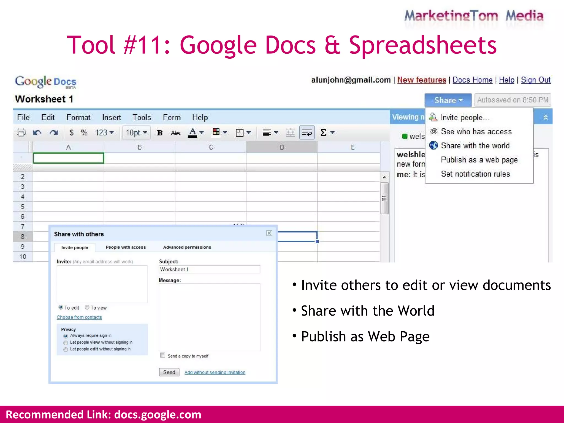This screenshot has height=423, width=564.
Task: Open the Share dropdown button
Action: click(448, 100)
